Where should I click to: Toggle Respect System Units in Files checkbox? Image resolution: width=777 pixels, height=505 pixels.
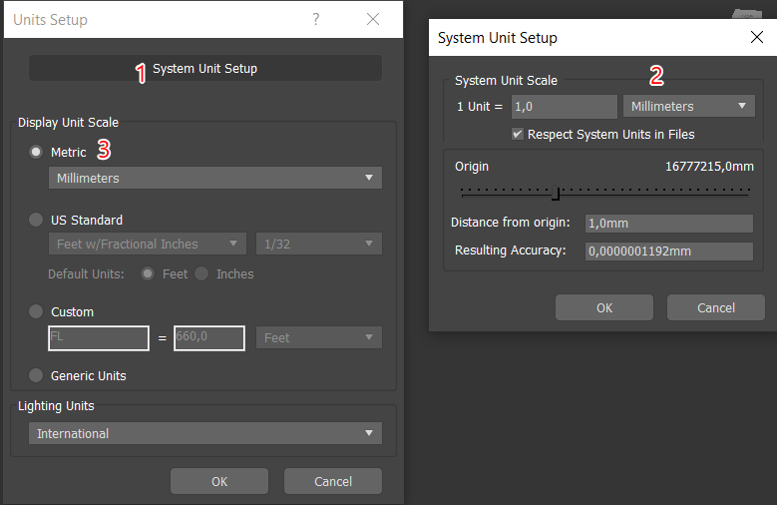[518, 134]
